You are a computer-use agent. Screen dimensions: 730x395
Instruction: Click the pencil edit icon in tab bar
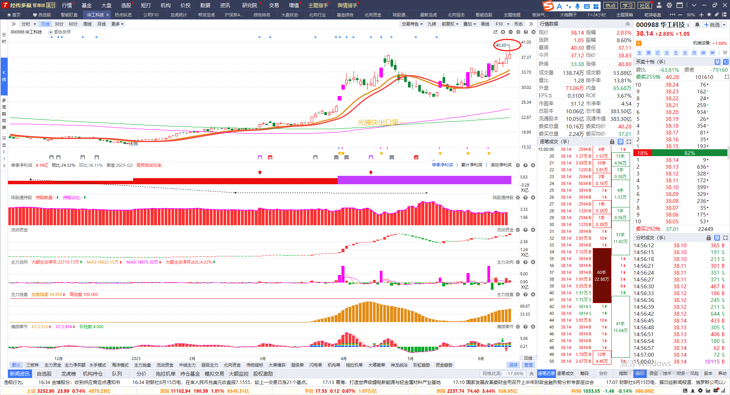pos(717,15)
